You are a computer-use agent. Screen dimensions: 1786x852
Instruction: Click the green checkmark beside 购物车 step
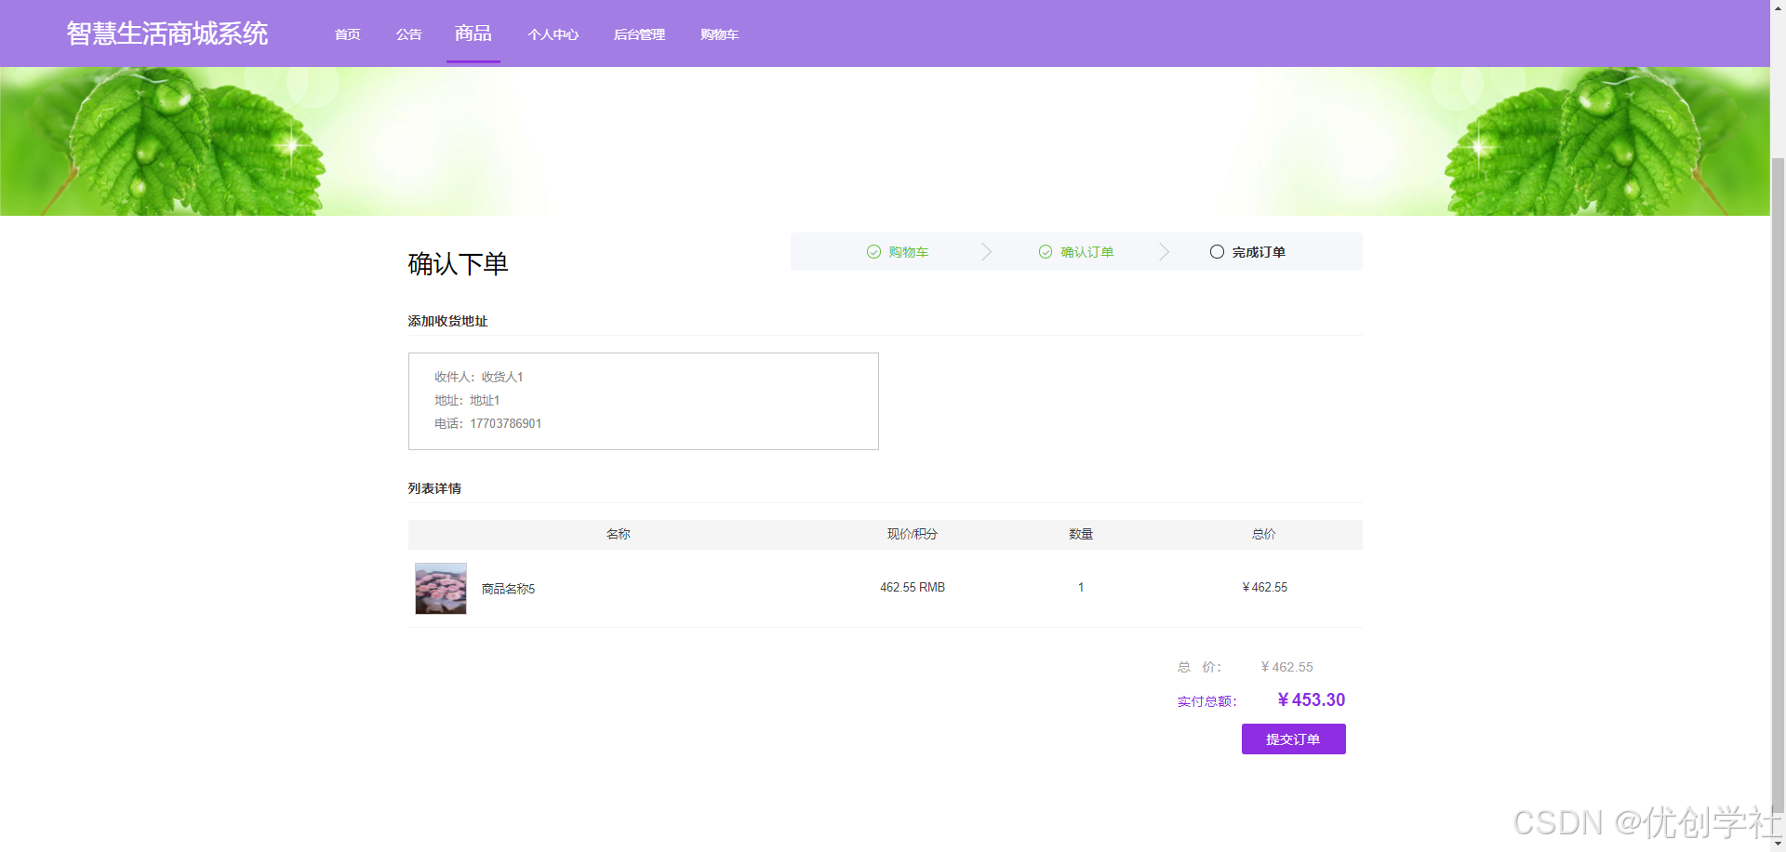tap(873, 251)
